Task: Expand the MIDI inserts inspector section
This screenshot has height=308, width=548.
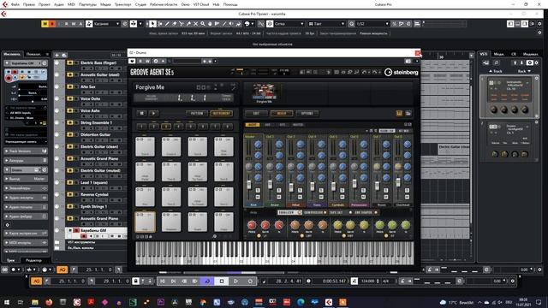Action: click(26, 242)
